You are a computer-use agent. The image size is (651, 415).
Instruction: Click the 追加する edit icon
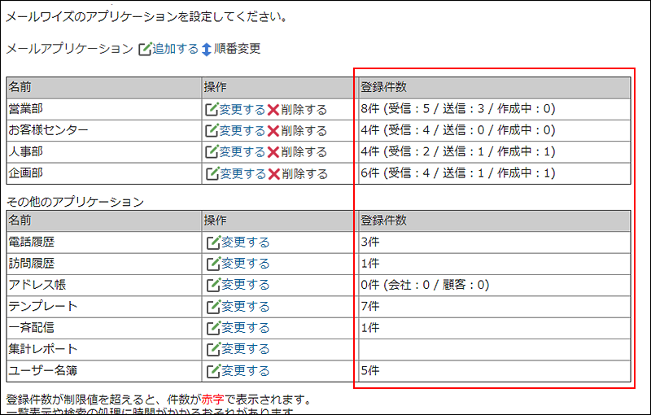(x=145, y=49)
